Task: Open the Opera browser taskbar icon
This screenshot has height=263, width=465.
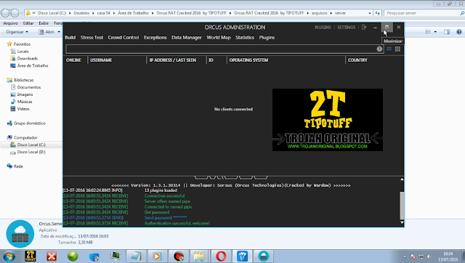Action: (221, 256)
